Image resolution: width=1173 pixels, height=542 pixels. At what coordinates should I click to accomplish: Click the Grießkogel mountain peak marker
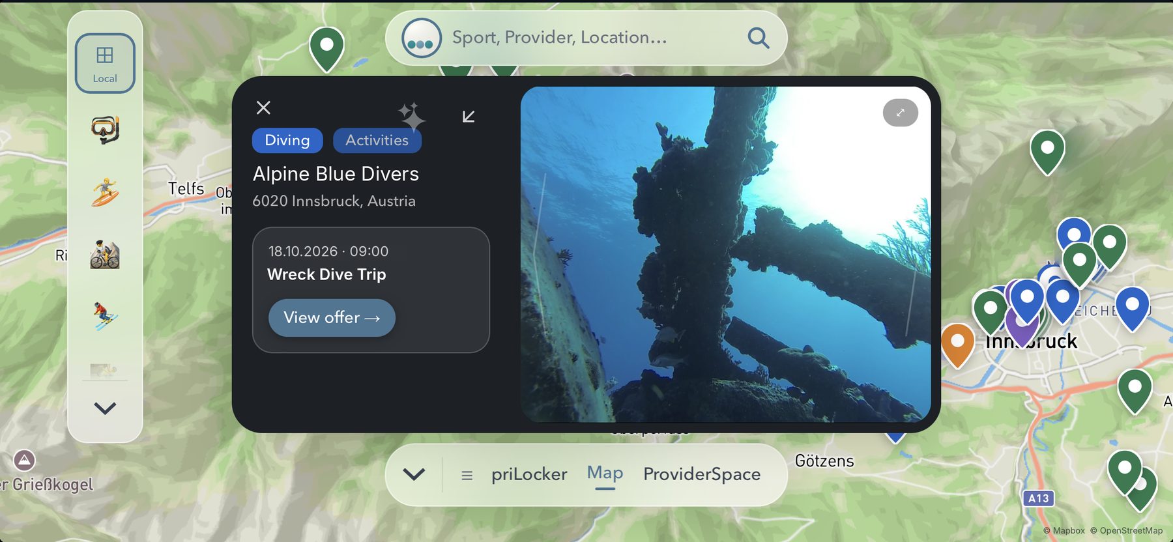point(24,460)
